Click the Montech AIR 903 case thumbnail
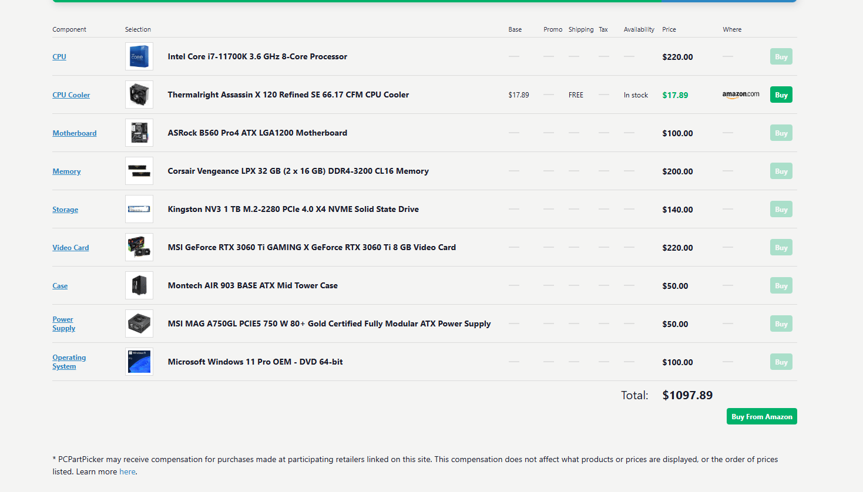 click(x=139, y=285)
